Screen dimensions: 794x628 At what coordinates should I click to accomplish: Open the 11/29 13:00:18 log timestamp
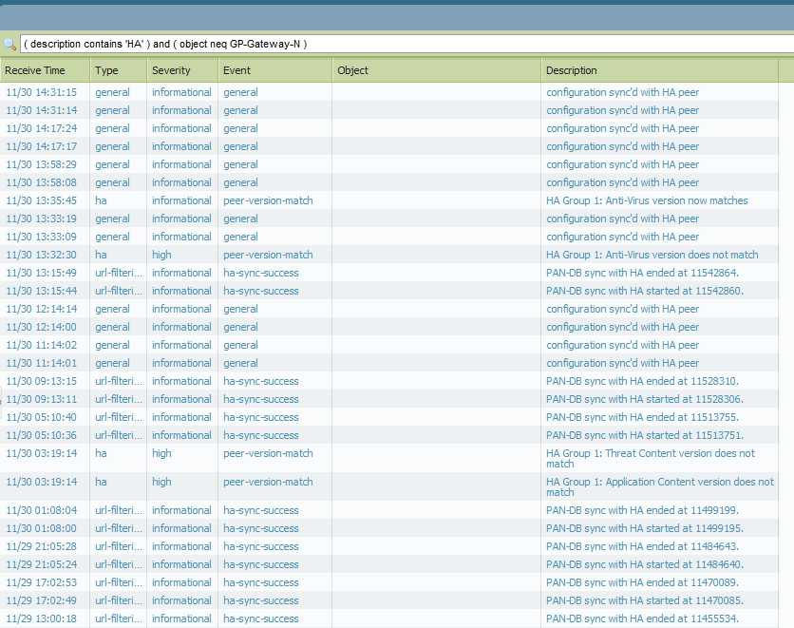tap(41, 618)
